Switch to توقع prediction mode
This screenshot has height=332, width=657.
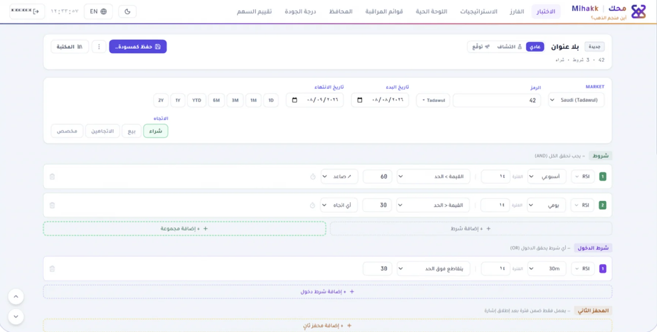coord(481,47)
